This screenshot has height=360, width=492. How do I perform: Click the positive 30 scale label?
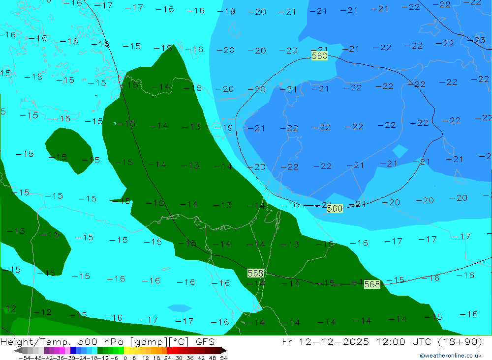(179, 358)
